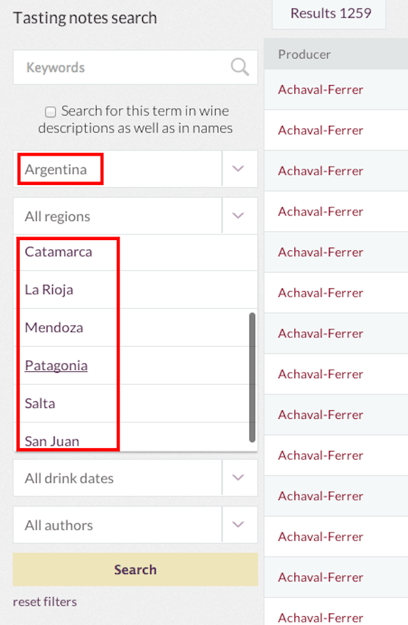Open the last Achaval-Ferrer producer link

coord(321,617)
